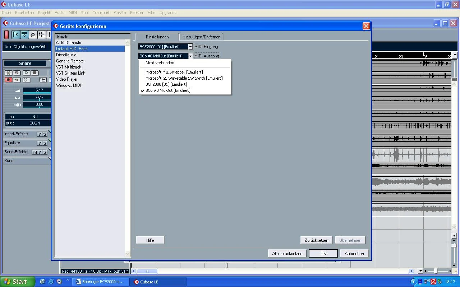Open the Bearbeiten menu
The image size is (460, 287).
point(24,13)
